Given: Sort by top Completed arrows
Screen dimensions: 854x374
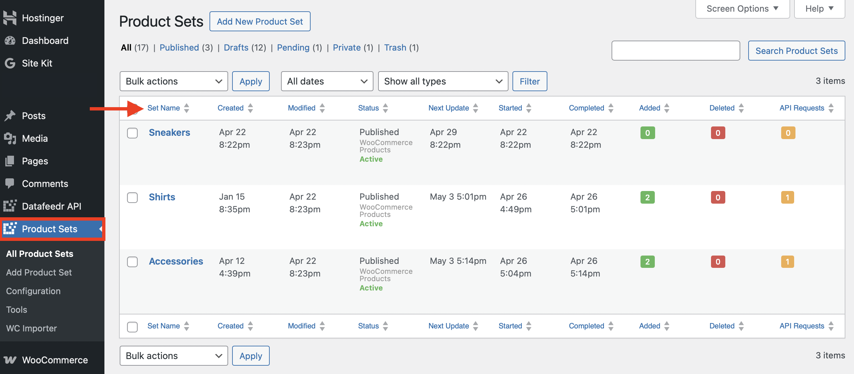Looking at the screenshot, I should (611, 108).
